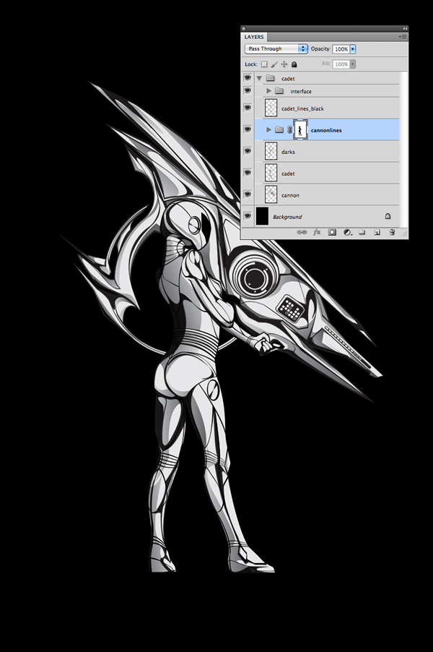Click the cadet group folder icon
The height and width of the screenshot is (652, 433).
click(x=270, y=78)
